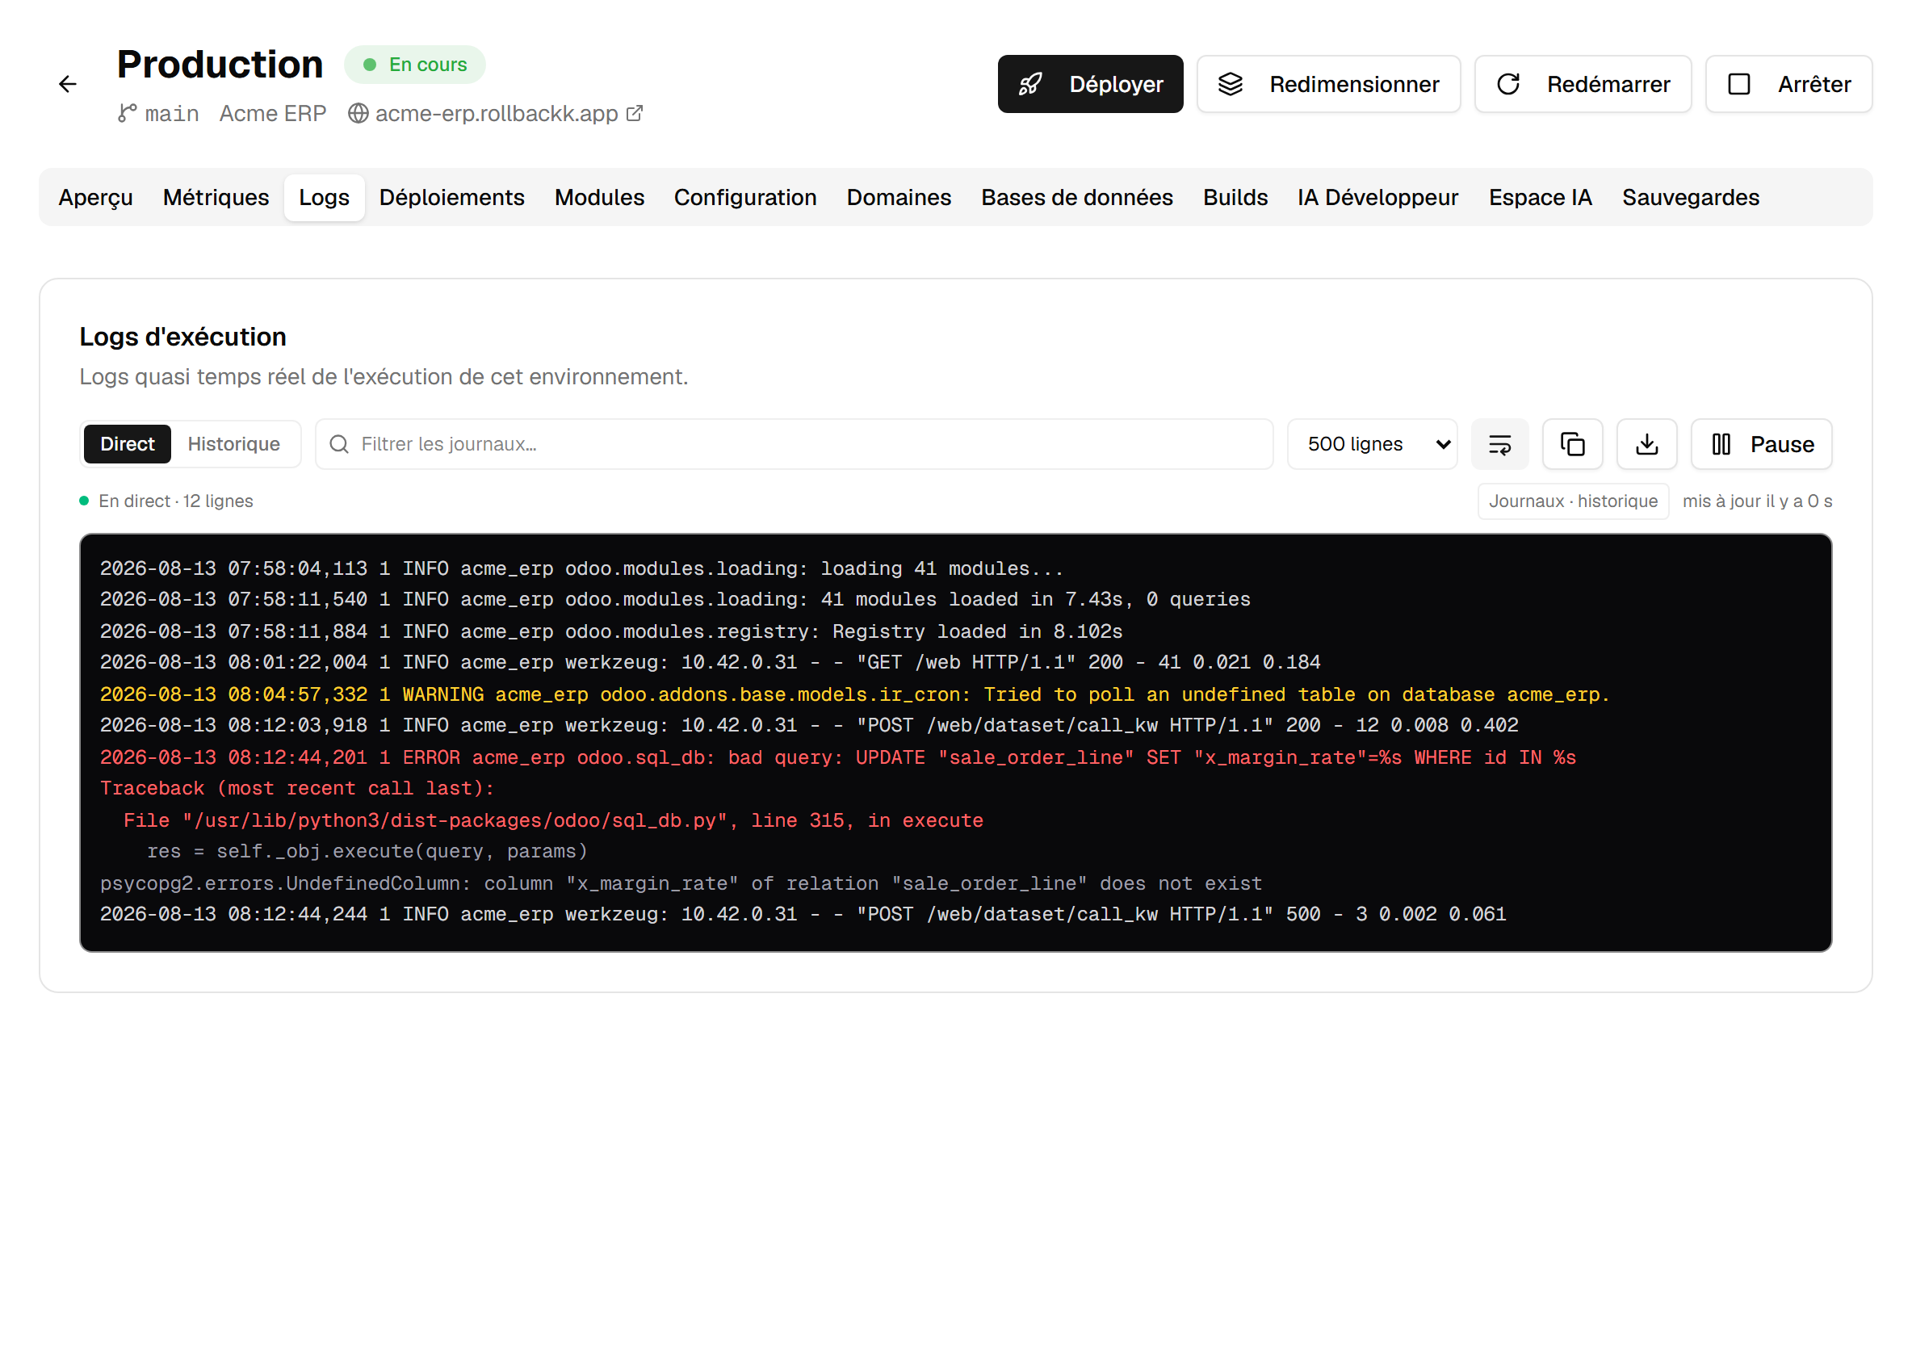Click the 'En direct · 12 lignes' status text
The height and width of the screenshot is (1350, 1912).
pos(176,501)
